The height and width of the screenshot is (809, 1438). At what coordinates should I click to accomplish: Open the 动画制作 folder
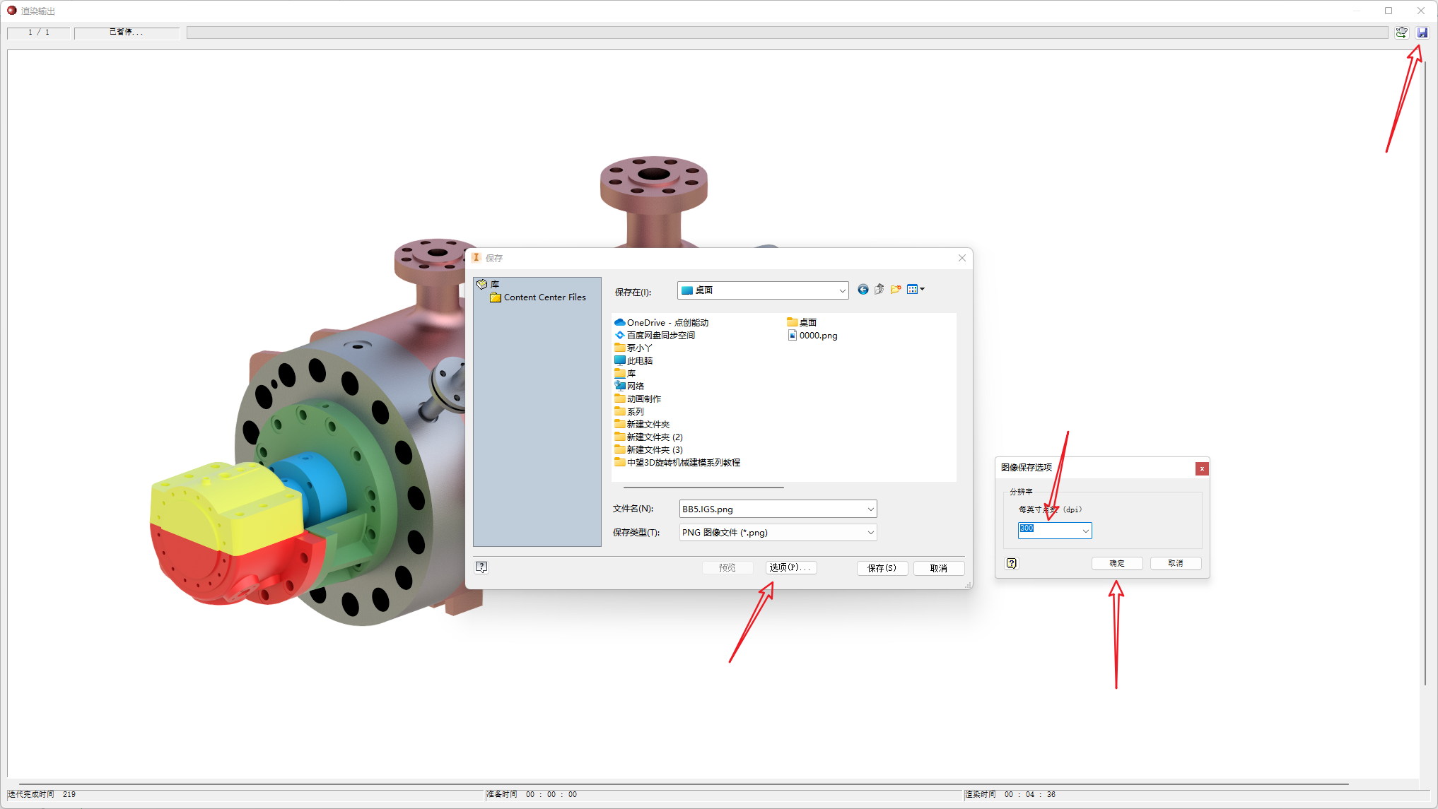pyautogui.click(x=643, y=399)
